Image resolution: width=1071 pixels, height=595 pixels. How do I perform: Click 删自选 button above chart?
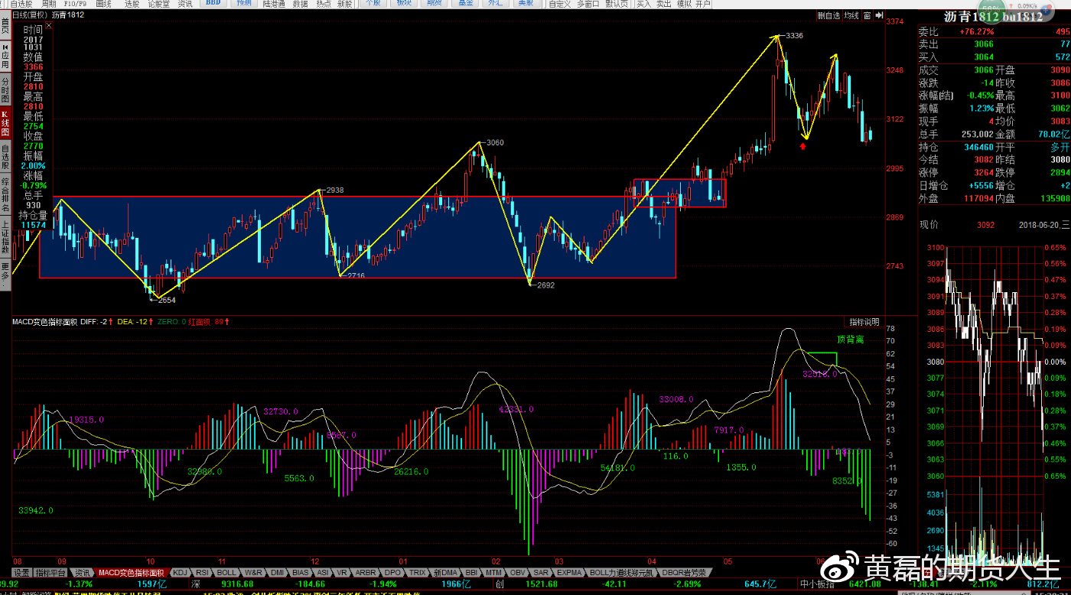[x=828, y=15]
